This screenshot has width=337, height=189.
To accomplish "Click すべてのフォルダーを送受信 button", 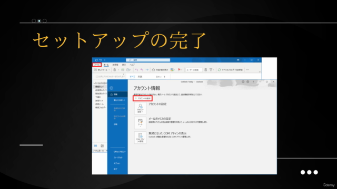I will 231,70.
